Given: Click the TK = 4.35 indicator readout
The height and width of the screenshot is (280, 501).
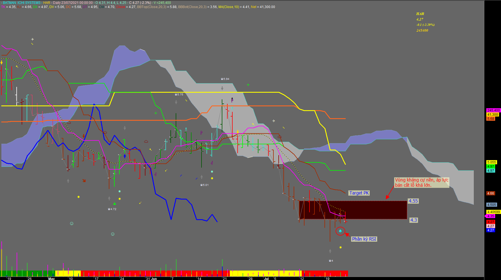Looking at the screenshot, I should [9, 7].
